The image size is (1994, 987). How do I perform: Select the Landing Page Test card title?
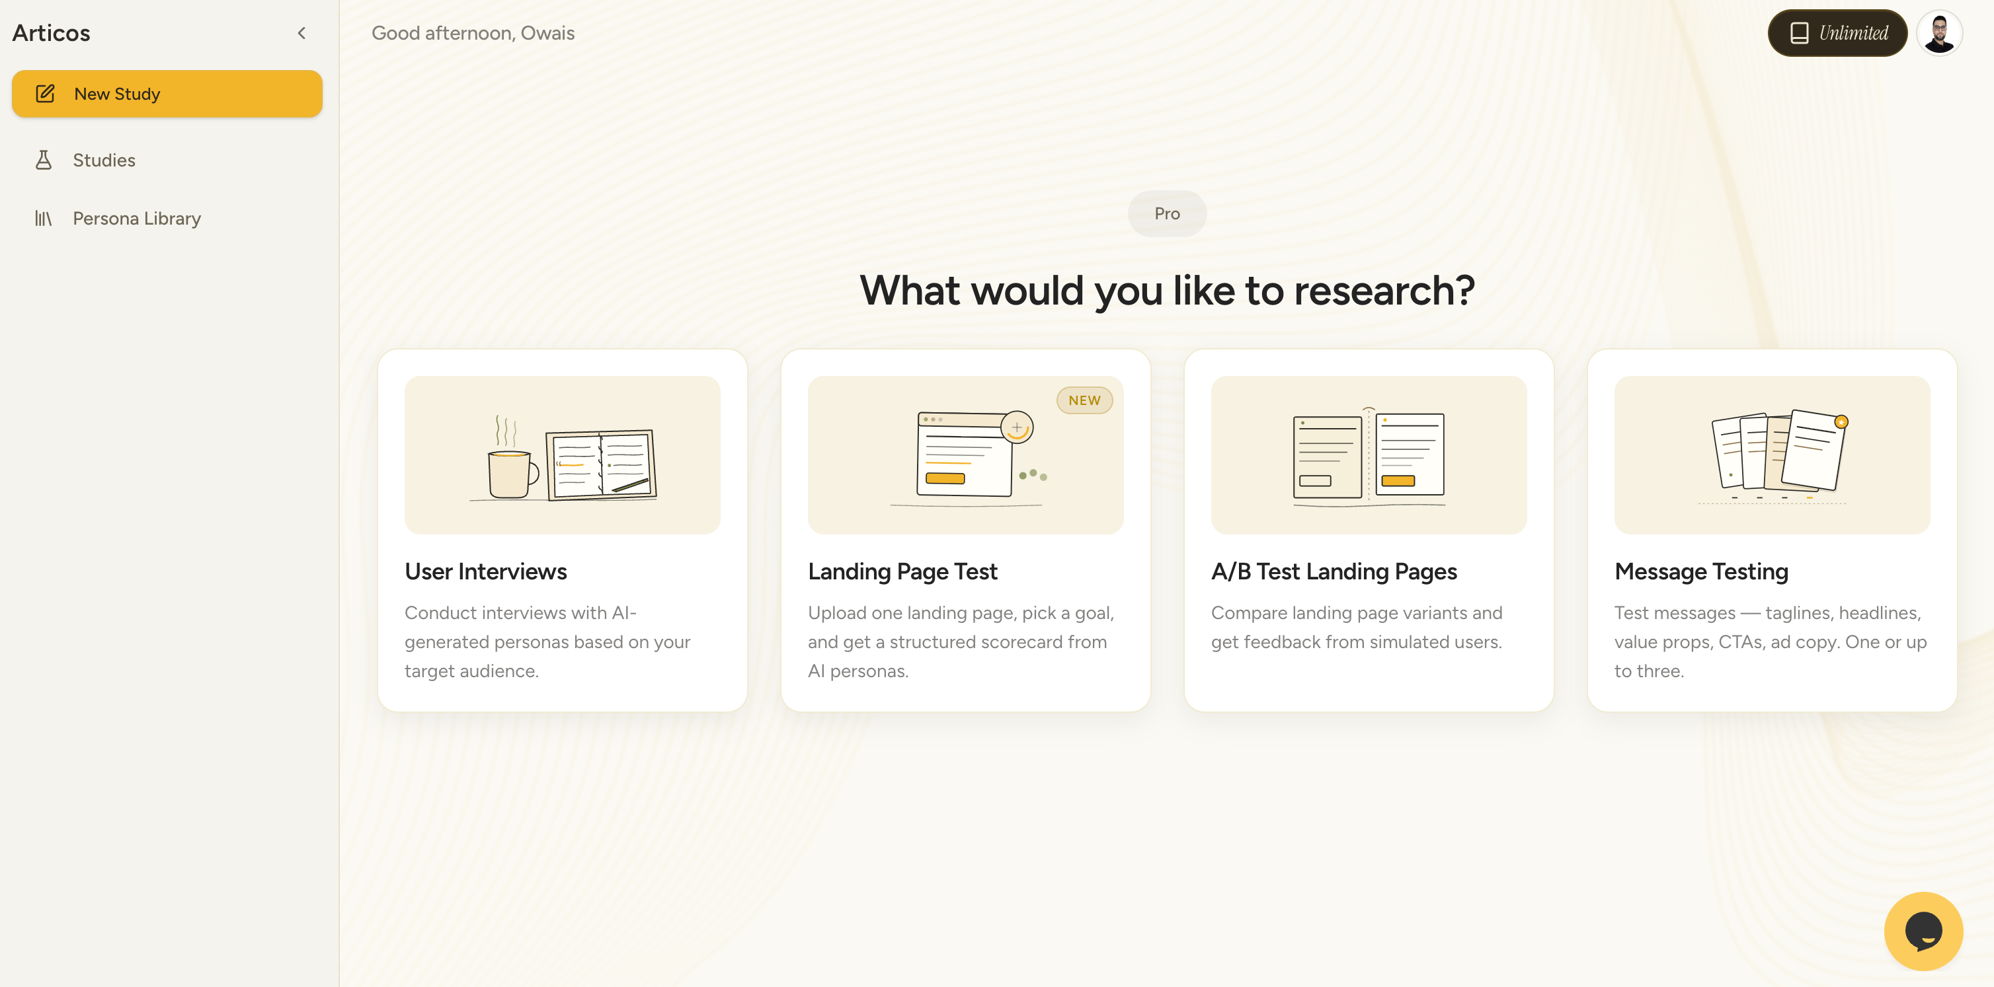(902, 571)
